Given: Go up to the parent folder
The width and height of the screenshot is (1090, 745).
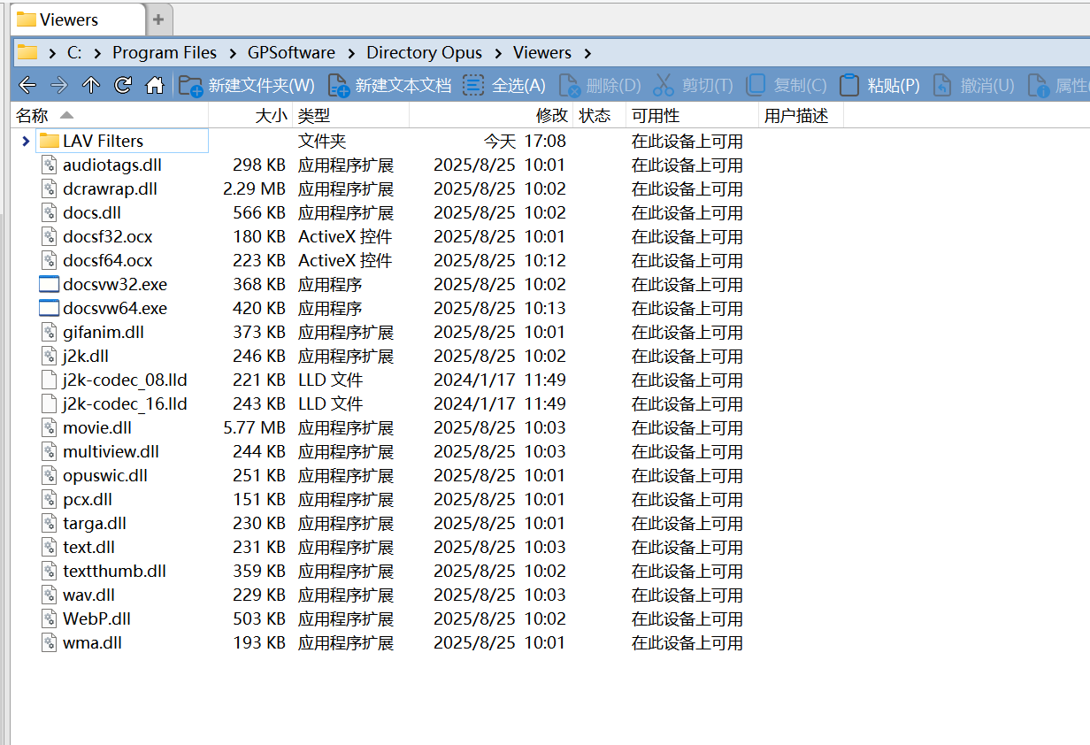Looking at the screenshot, I should pyautogui.click(x=91, y=85).
